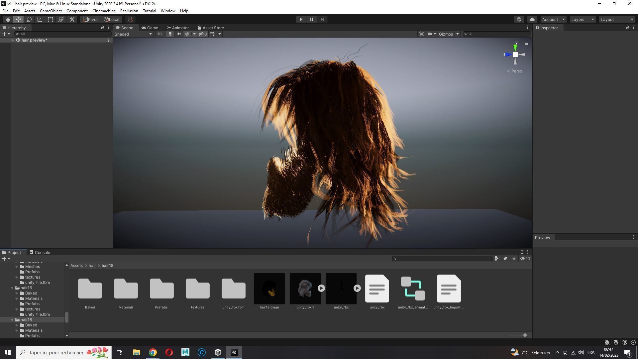Screen dimensions: 638x359
Task: Click the Pause button
Action: [311, 19]
